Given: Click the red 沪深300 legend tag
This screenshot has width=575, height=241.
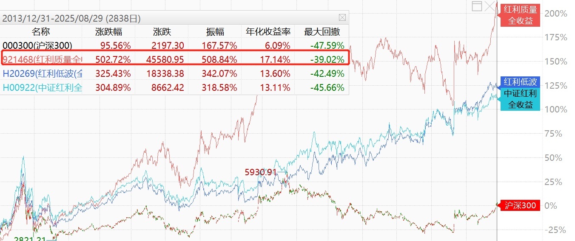Looking at the screenshot, I should pos(520,206).
